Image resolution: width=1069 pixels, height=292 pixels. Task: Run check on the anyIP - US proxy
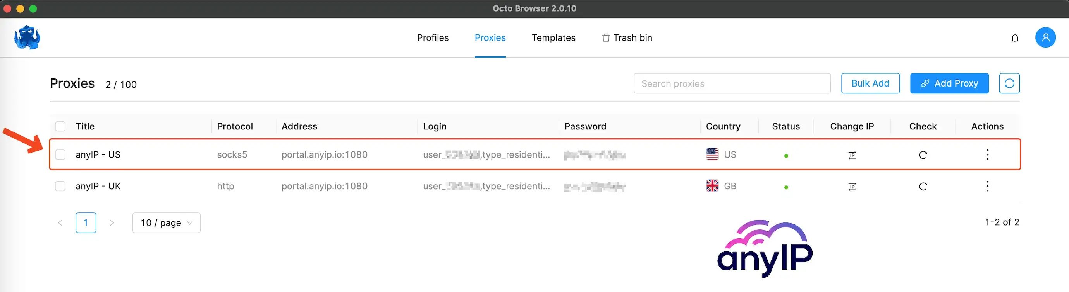click(923, 155)
